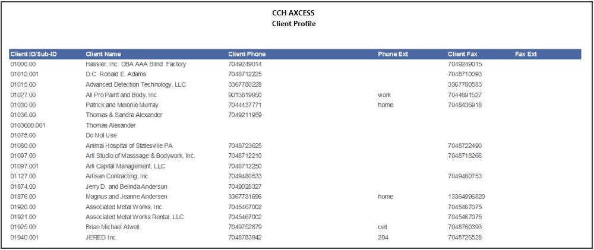Click the Client ID/Sub-ID column header
The height and width of the screenshot is (250, 594).
point(33,54)
